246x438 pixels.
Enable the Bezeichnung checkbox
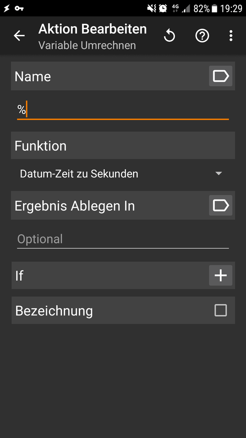click(221, 310)
